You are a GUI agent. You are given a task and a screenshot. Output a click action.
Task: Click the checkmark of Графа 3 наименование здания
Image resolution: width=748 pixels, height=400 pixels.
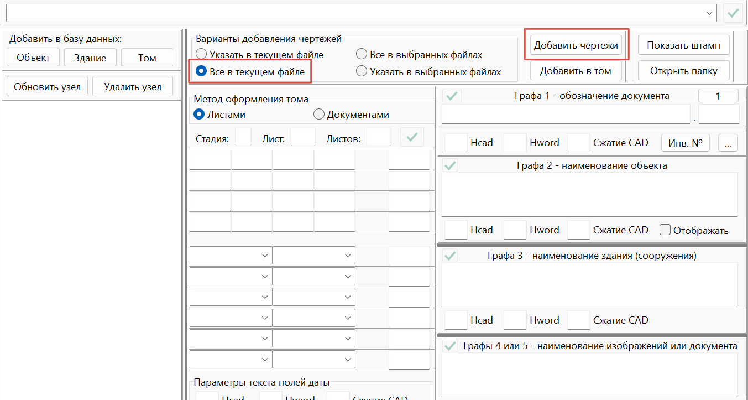pos(451,256)
